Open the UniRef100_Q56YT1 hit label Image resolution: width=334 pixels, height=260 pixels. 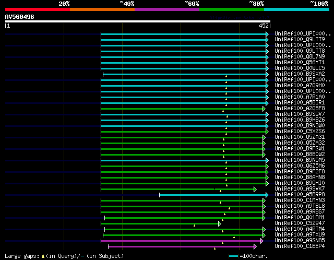300,63
